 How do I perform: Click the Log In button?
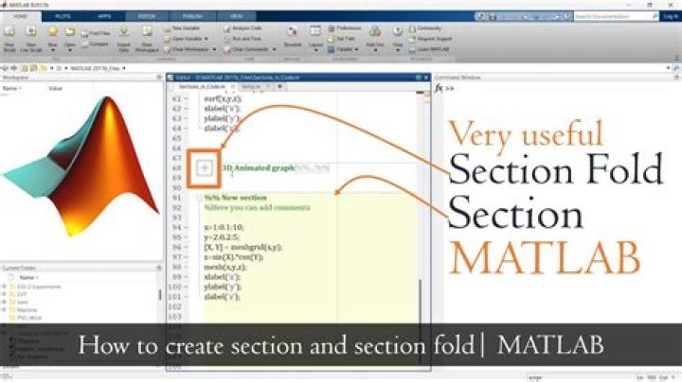tap(671, 16)
